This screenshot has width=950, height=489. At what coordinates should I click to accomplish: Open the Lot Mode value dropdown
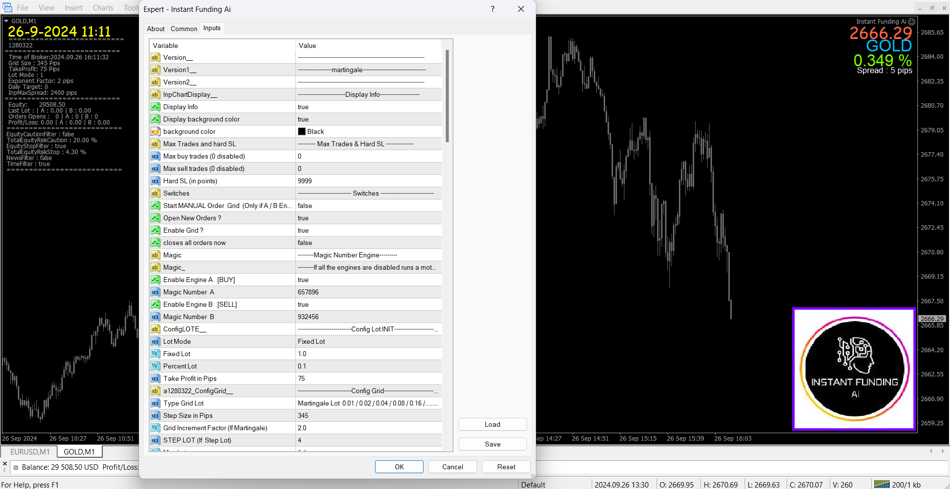click(x=368, y=341)
